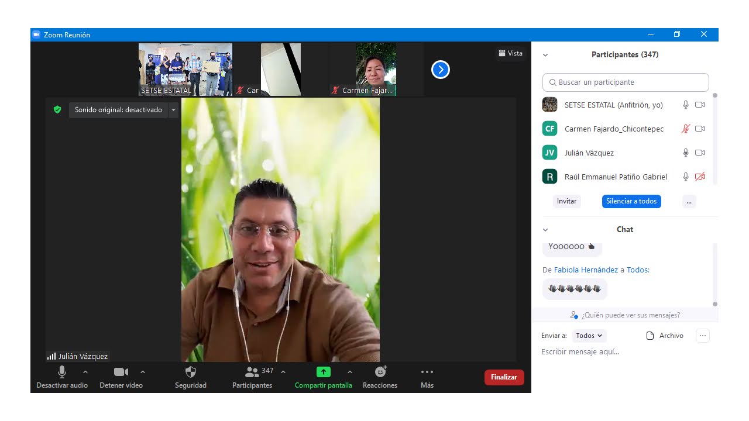Click the Buscar un participante search field
The image size is (749, 421).
coord(626,82)
